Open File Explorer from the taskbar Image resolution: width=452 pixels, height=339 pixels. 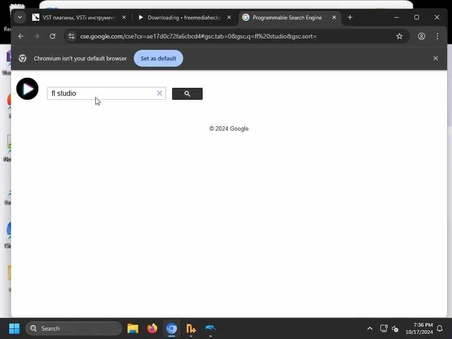(x=133, y=328)
